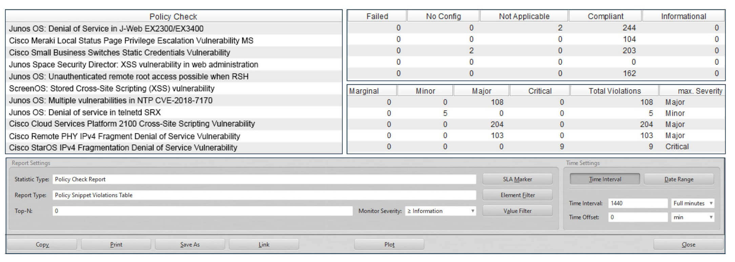Select ScreenOS Stored Cross-Site Scripting row
This screenshot has height=262, width=735.
tap(174, 88)
